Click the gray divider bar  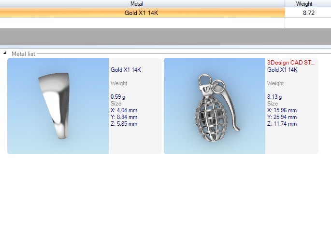(x=165, y=37)
